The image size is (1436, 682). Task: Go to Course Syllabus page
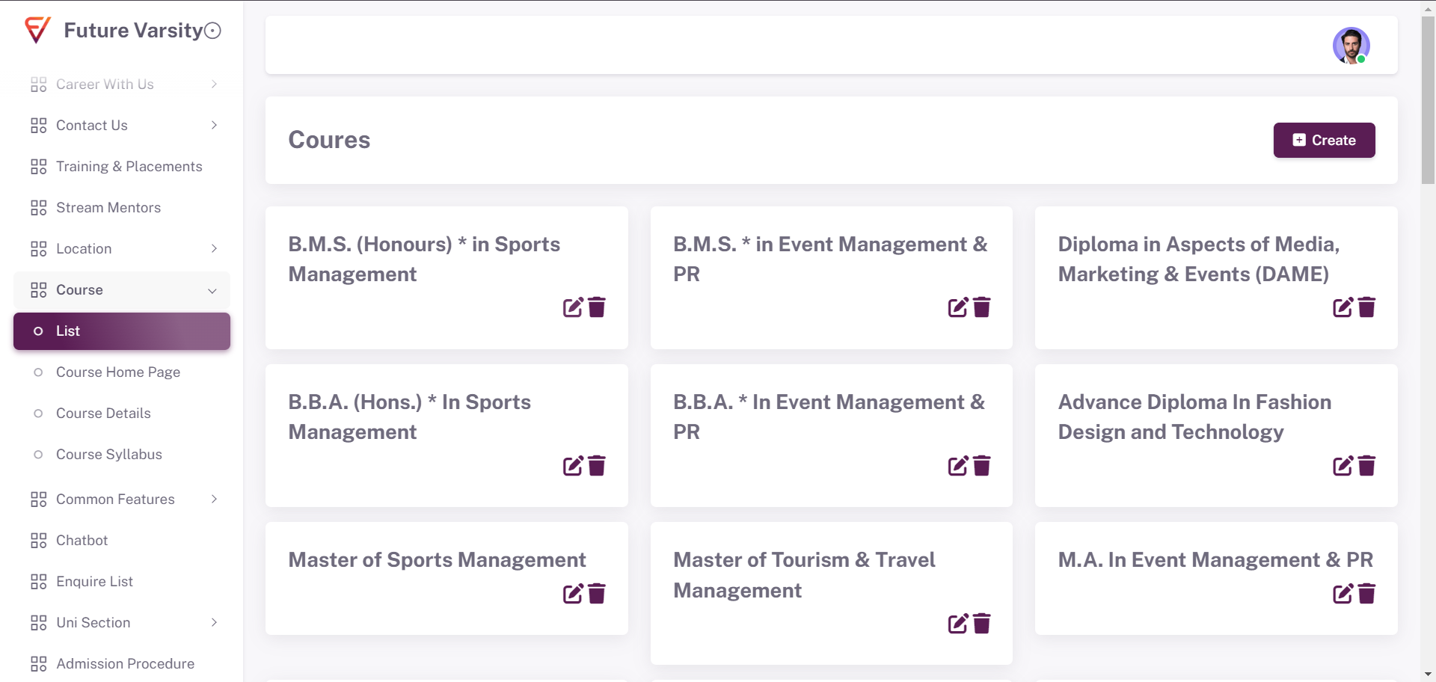109,455
